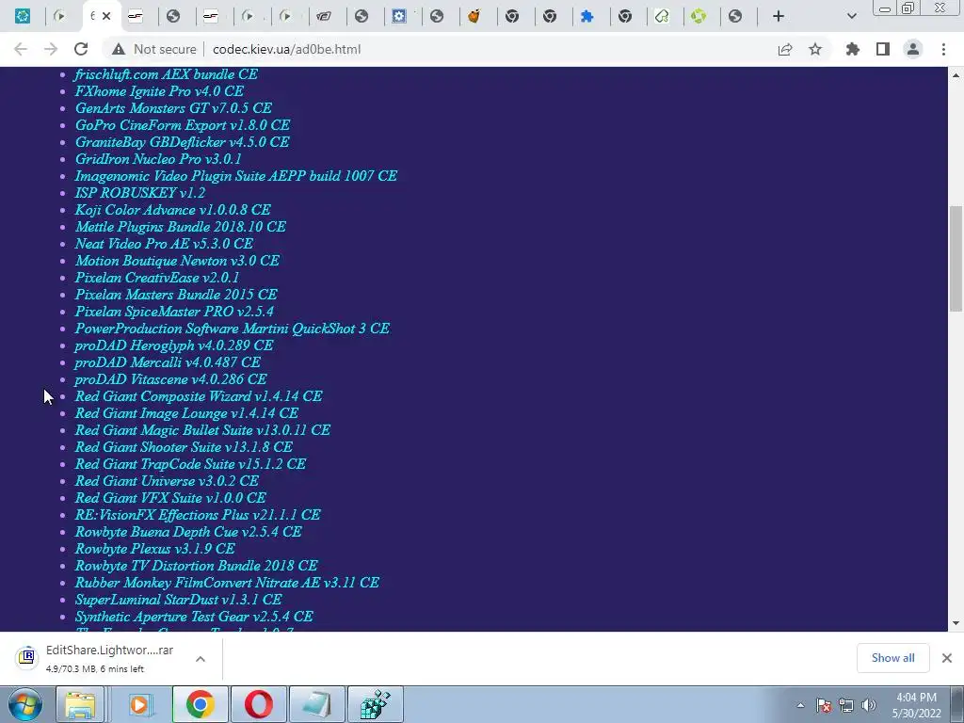The height and width of the screenshot is (723, 964).
Task: Click Show all downloads button
Action: [892, 658]
